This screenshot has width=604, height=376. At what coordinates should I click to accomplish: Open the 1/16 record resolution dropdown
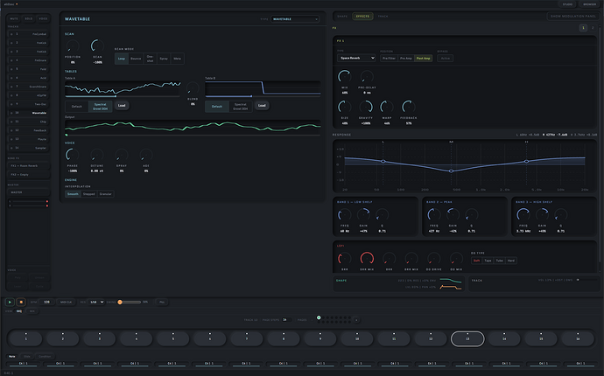(x=96, y=302)
